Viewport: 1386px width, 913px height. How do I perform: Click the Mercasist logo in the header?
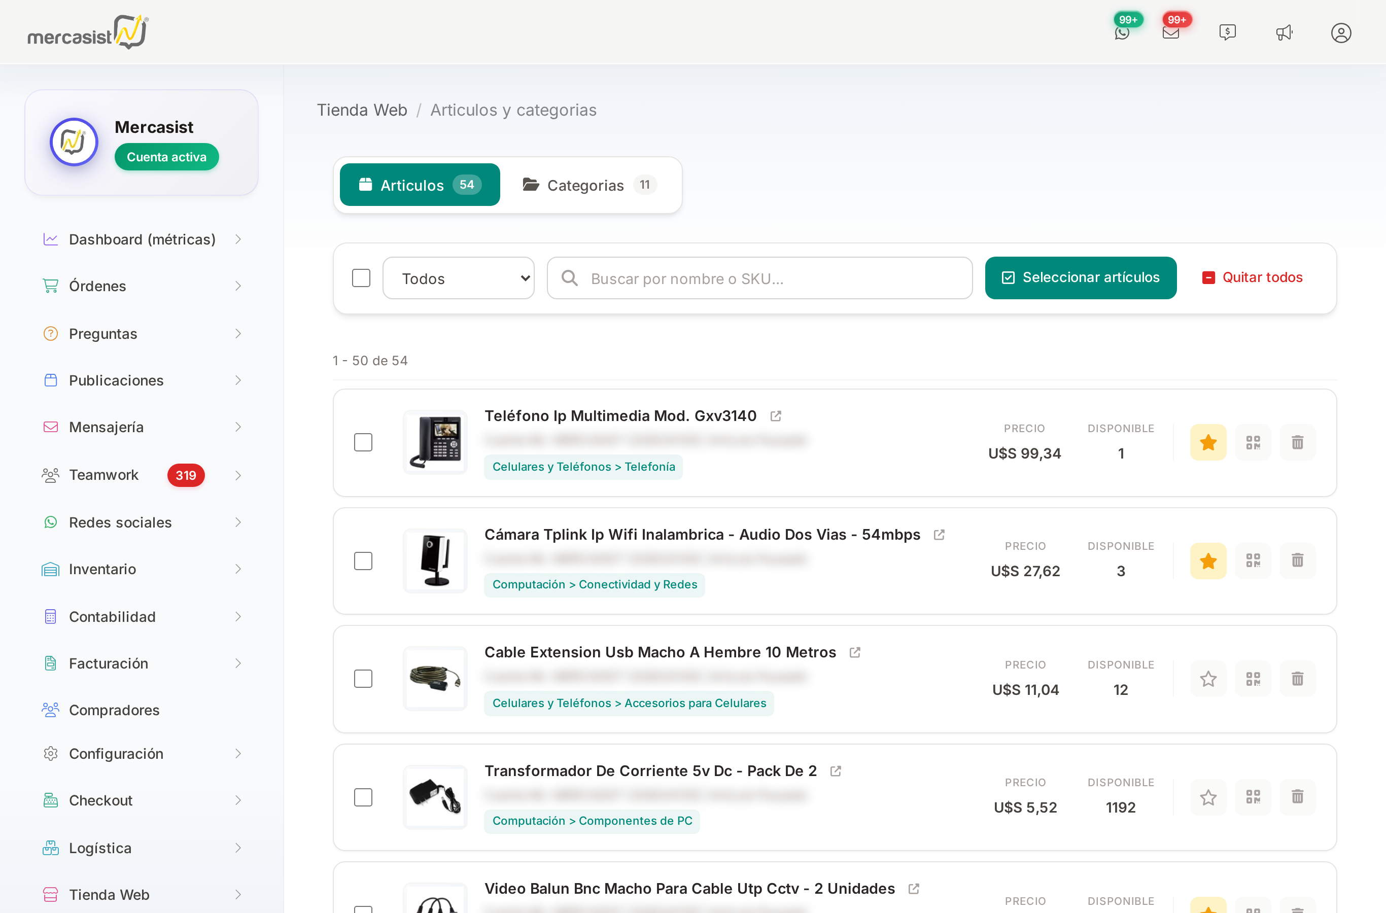click(88, 32)
